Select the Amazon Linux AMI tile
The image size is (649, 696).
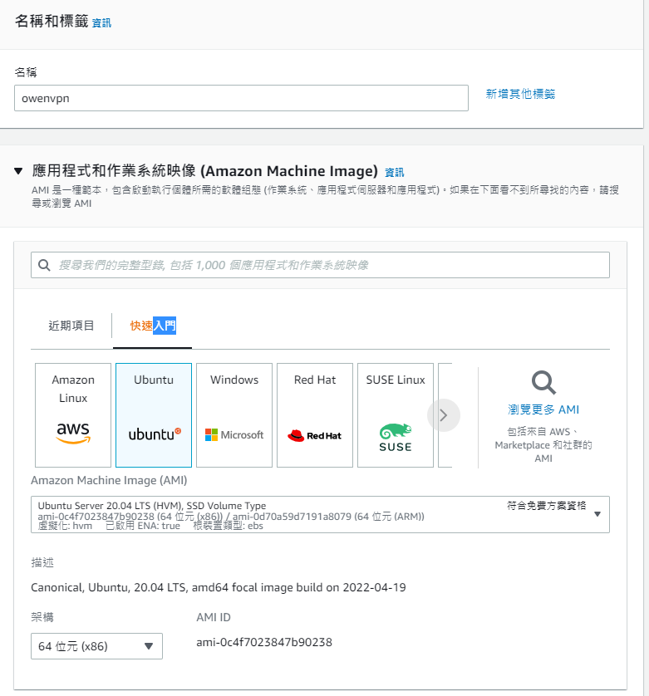point(73,414)
